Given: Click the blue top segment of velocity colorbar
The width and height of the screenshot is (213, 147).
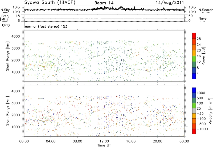Looking at the screenshot, I should tap(194, 90).
